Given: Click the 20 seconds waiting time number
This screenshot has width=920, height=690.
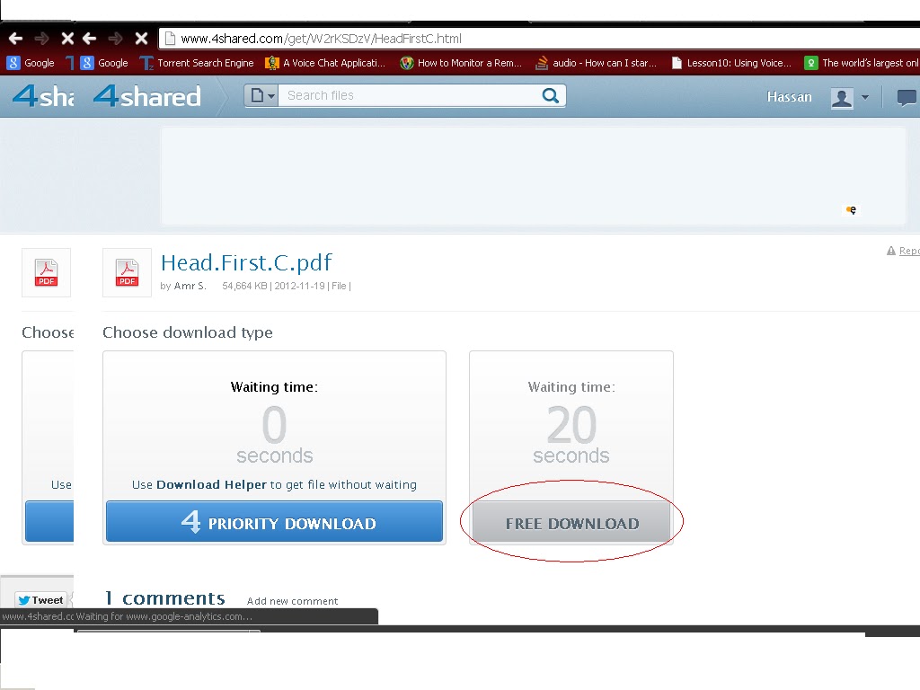Looking at the screenshot, I should point(571,425).
